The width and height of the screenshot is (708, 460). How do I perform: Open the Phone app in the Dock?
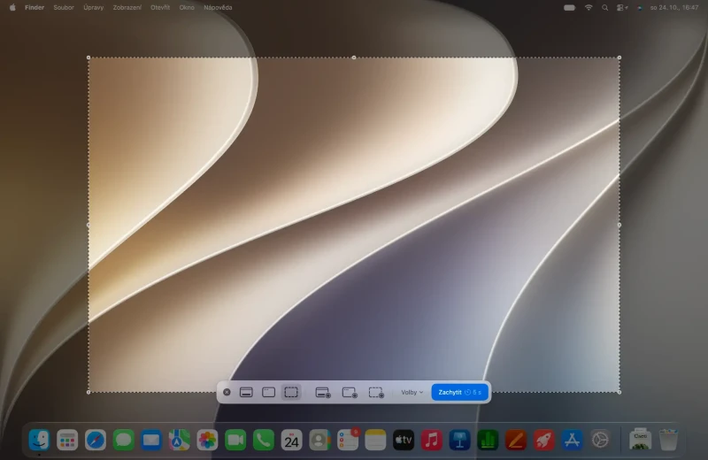click(x=263, y=440)
